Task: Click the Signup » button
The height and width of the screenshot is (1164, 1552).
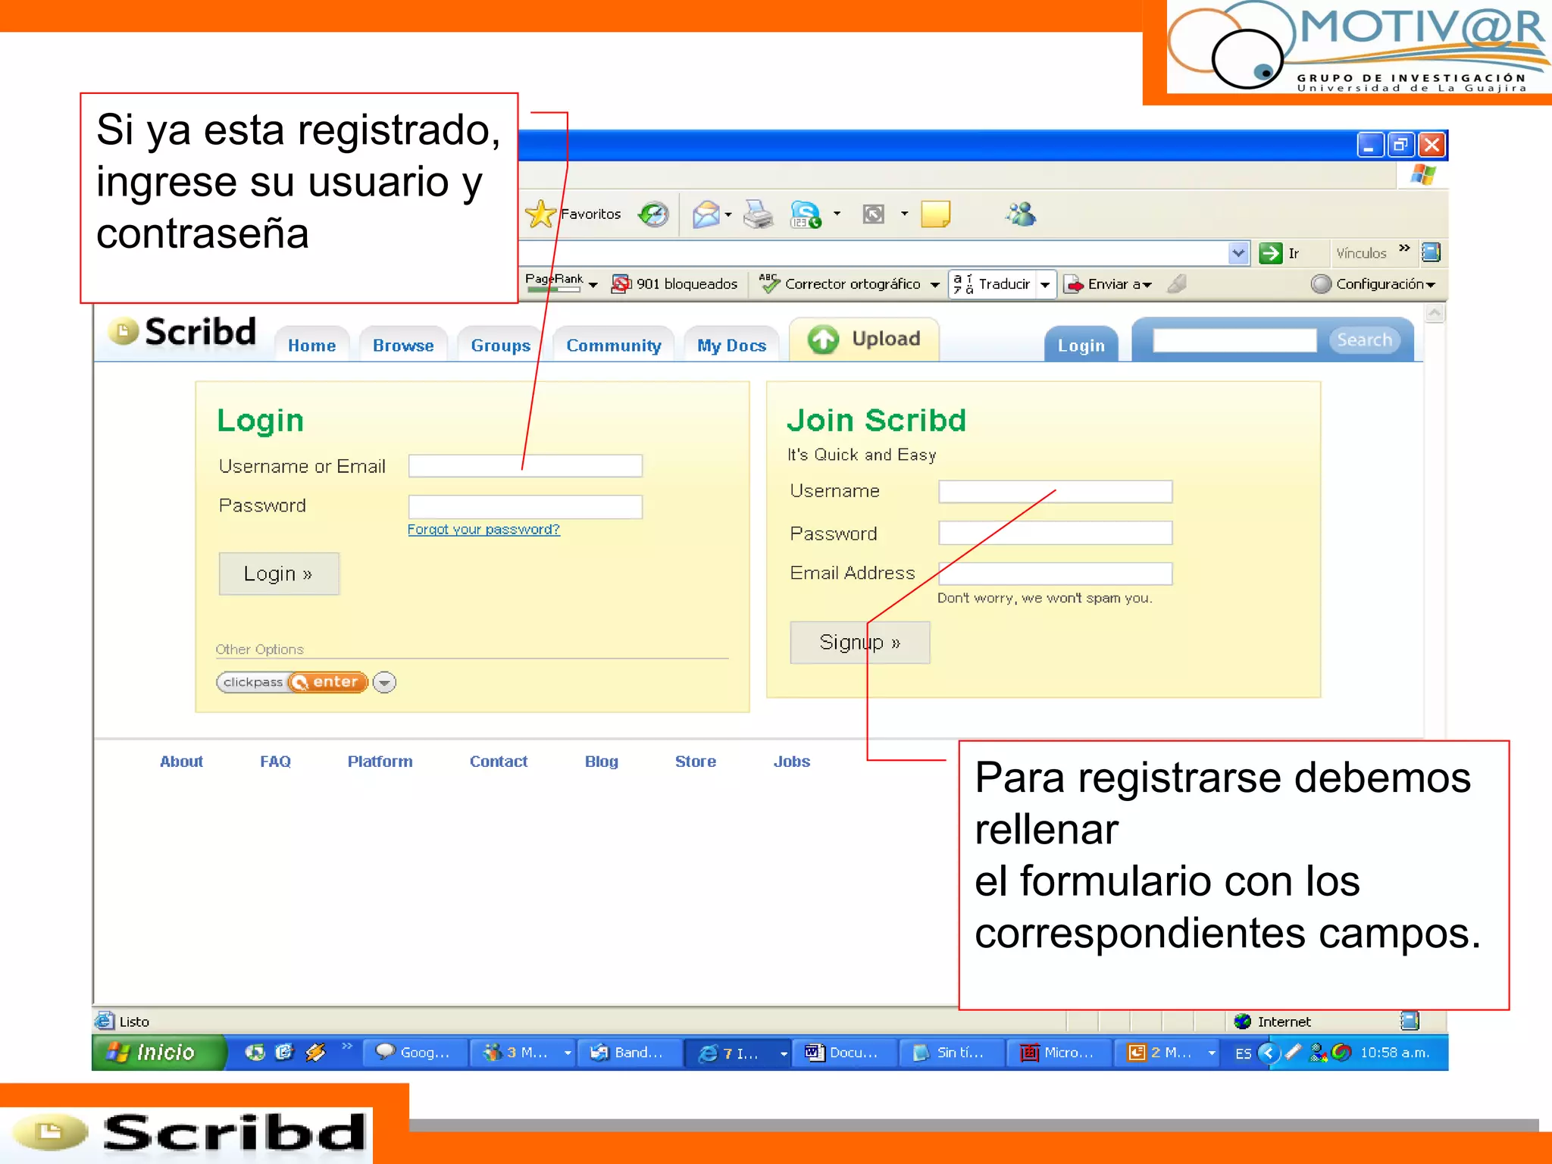Action: [x=859, y=643]
